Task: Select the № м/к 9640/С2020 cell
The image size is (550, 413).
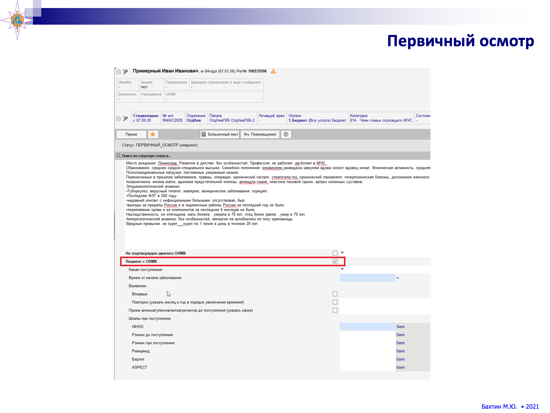Action: pos(172,118)
